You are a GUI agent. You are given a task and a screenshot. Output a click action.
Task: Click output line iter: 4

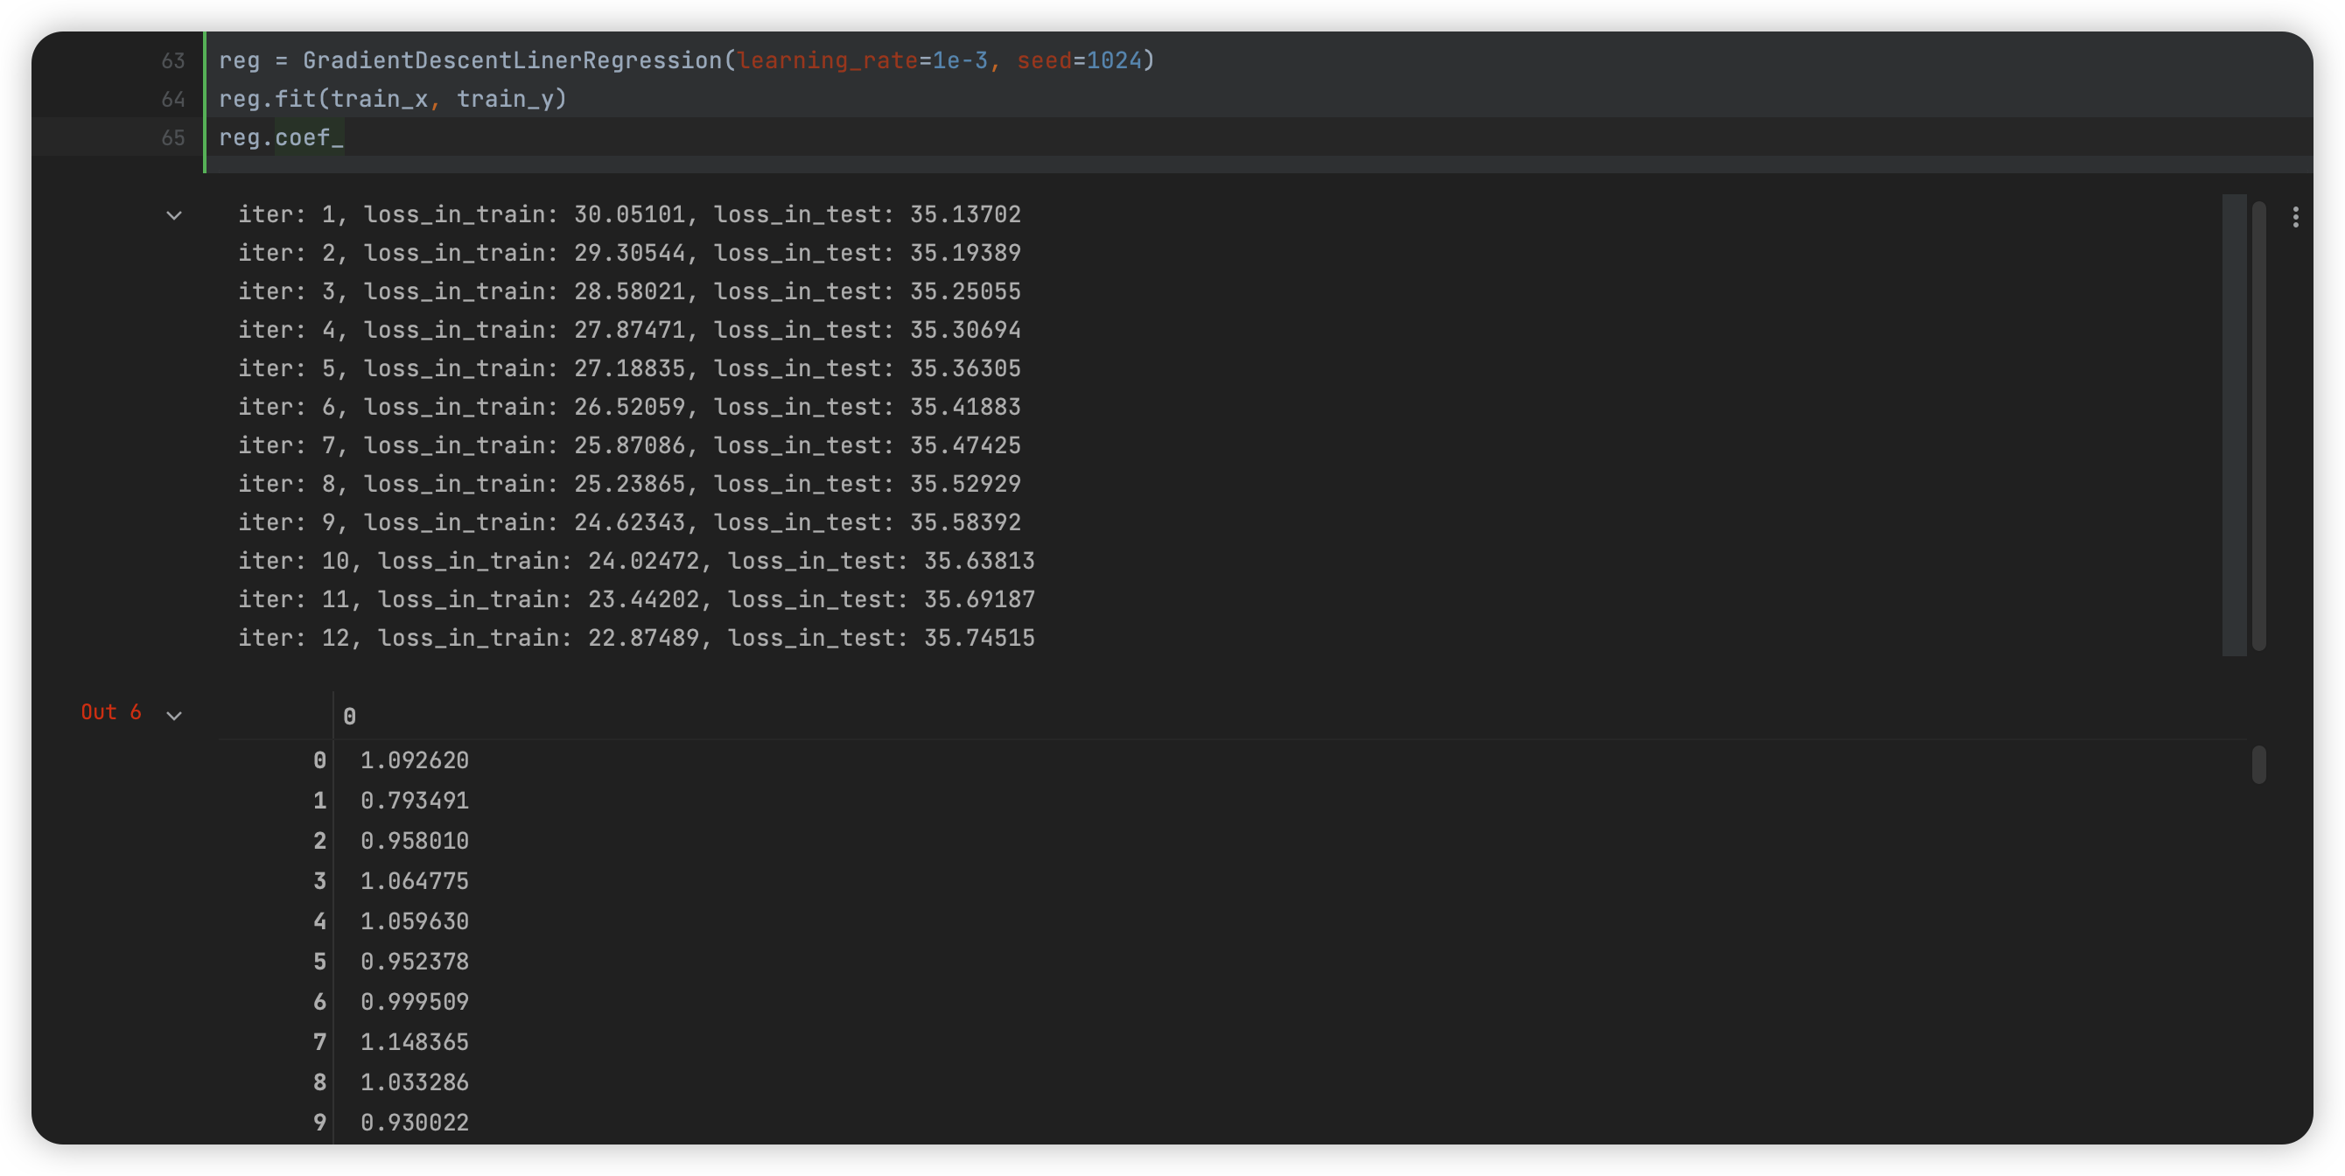click(x=629, y=330)
